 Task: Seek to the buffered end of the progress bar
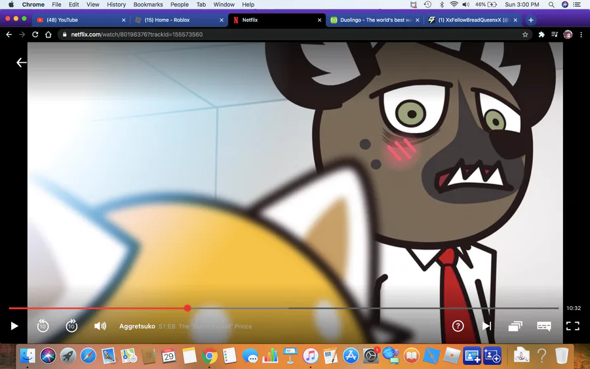[288, 308]
